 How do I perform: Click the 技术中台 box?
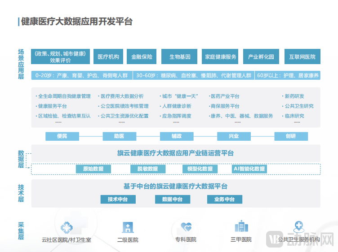click(118, 200)
